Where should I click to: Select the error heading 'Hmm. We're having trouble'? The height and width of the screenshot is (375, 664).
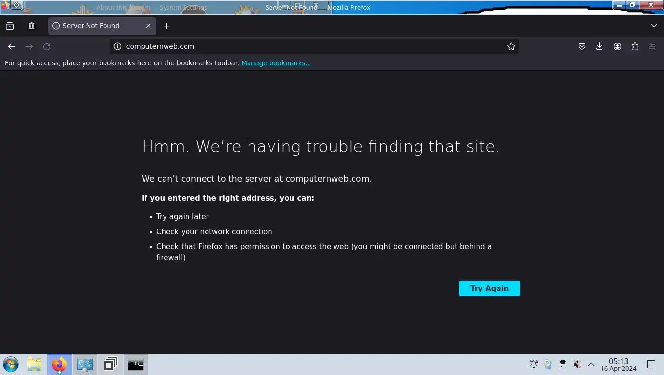321,146
